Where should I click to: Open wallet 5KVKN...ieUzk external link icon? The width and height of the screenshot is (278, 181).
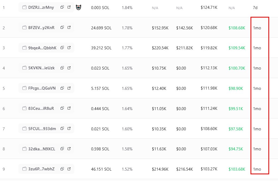click(69, 68)
